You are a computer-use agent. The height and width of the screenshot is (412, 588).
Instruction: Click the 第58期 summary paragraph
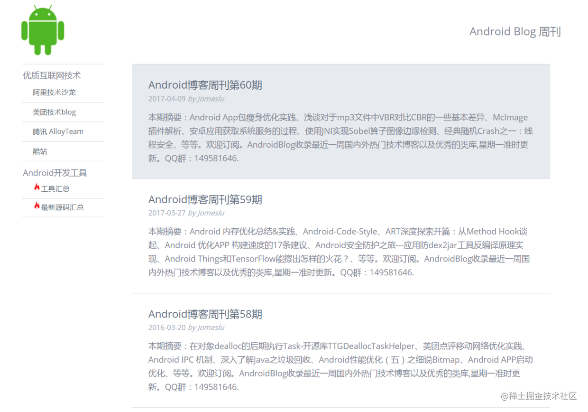(x=340, y=366)
